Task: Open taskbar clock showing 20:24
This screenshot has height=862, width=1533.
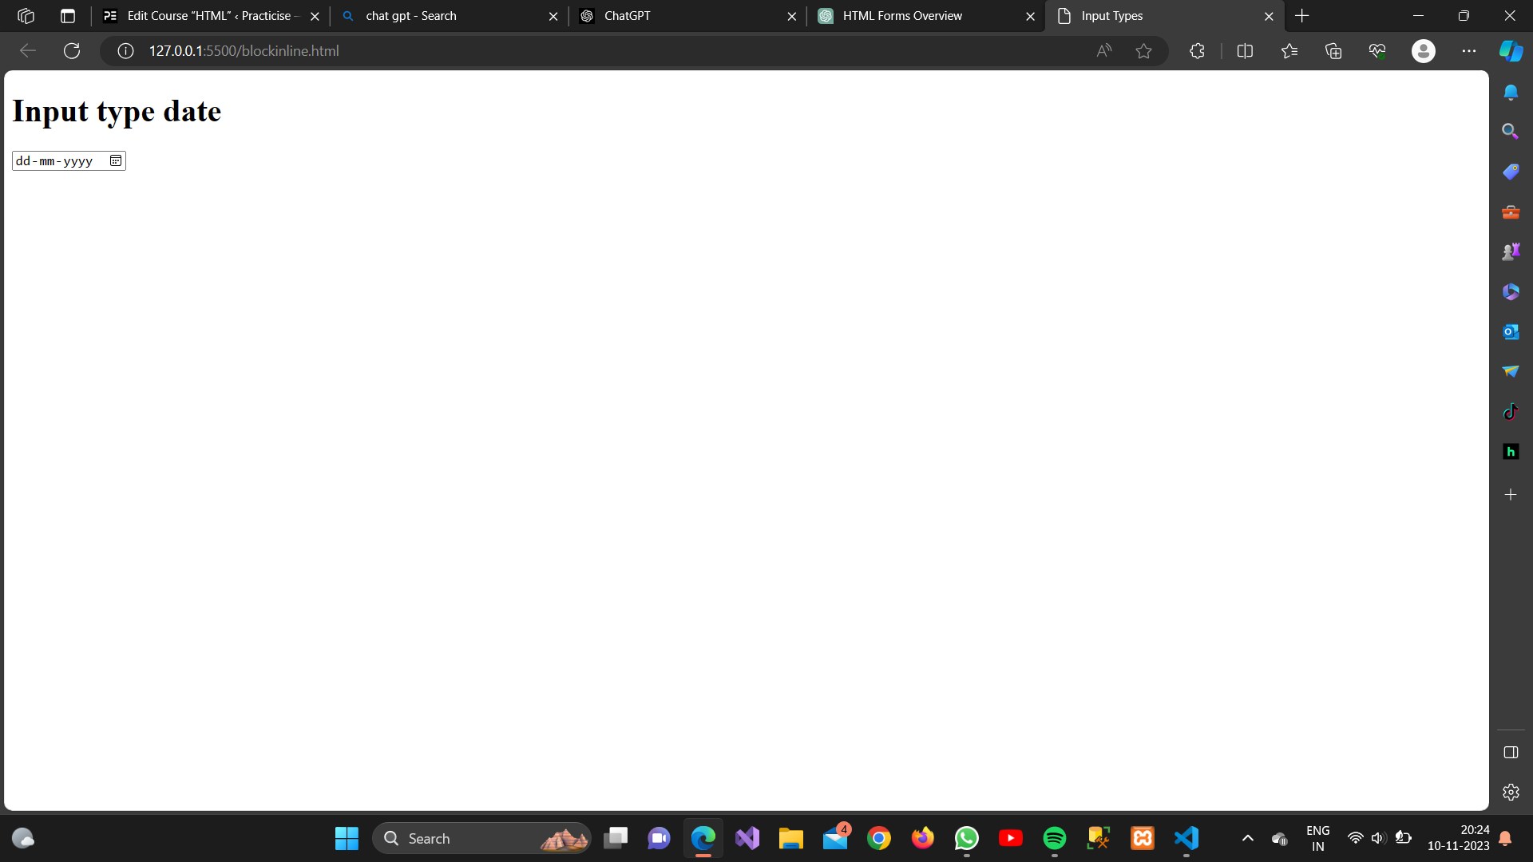Action: click(x=1459, y=839)
